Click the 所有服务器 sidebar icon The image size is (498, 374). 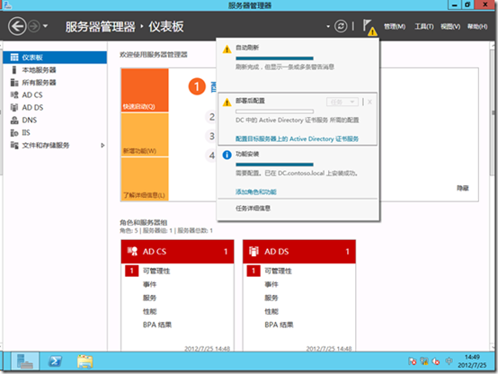pyautogui.click(x=14, y=83)
